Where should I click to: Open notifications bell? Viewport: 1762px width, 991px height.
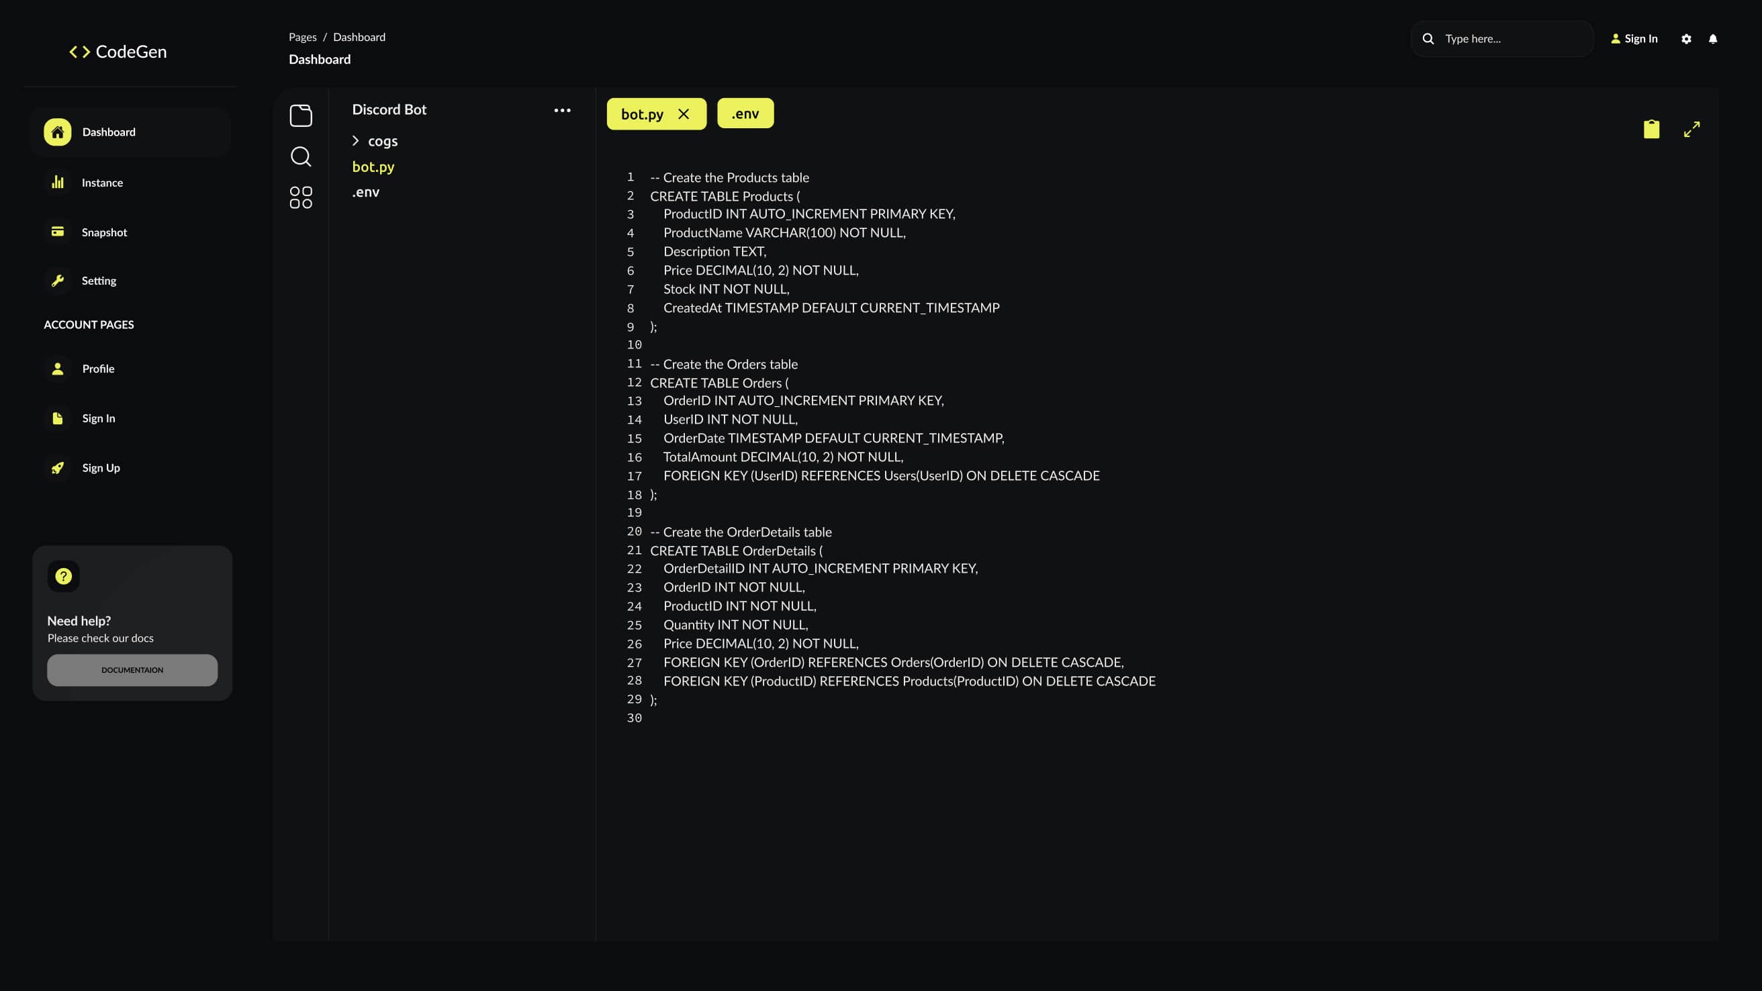(1713, 39)
